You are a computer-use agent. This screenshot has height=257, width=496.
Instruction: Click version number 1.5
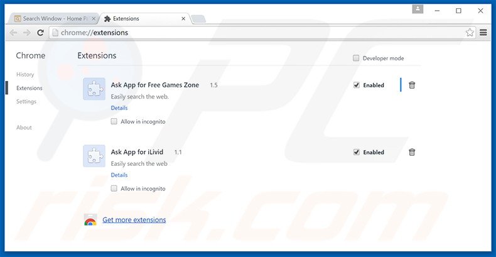click(x=213, y=85)
